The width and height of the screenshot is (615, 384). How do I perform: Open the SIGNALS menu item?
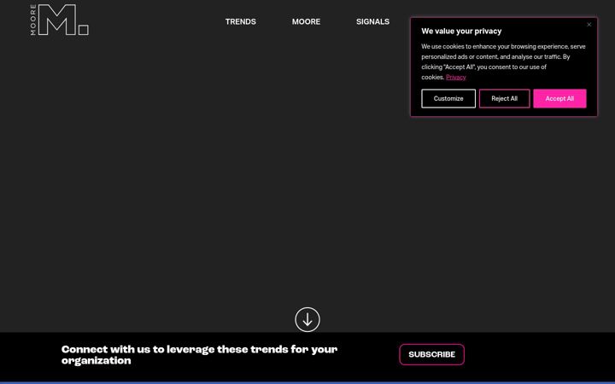(372, 21)
